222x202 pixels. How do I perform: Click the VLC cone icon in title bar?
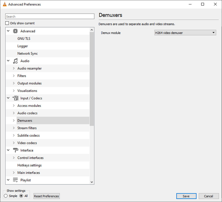pos(5,4)
